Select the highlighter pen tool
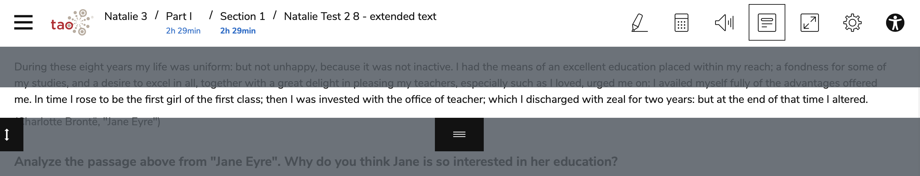The height and width of the screenshot is (176, 920). click(639, 23)
